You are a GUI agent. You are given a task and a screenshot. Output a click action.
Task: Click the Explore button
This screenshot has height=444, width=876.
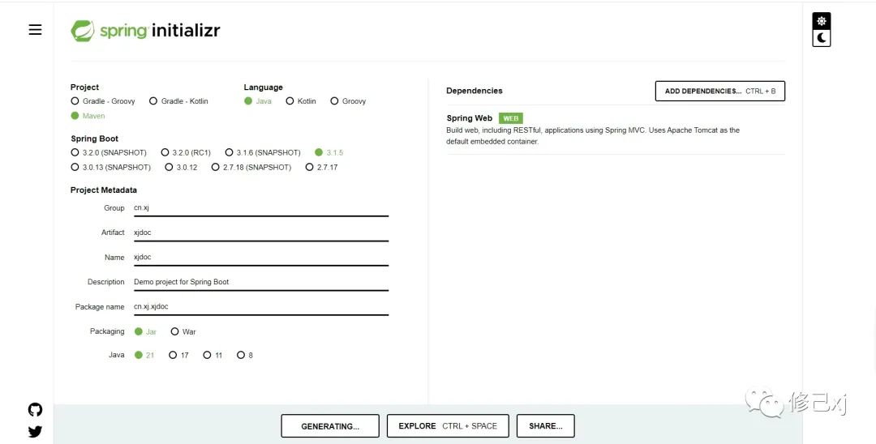[448, 426]
